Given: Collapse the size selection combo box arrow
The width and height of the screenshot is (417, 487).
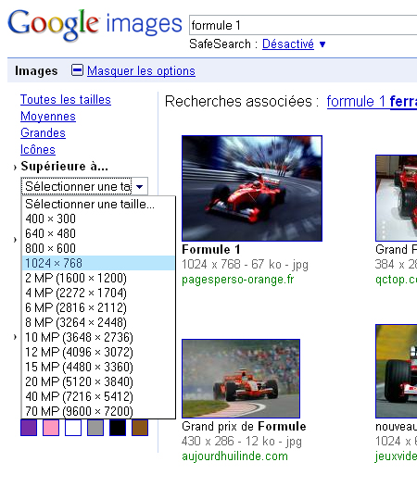Looking at the screenshot, I should point(140,186).
